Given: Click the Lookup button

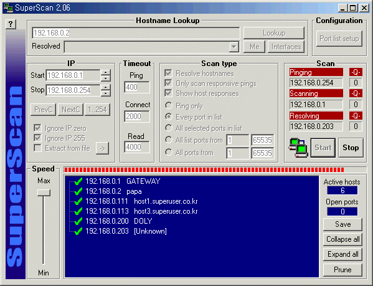Looking at the screenshot, I should coord(274,33).
